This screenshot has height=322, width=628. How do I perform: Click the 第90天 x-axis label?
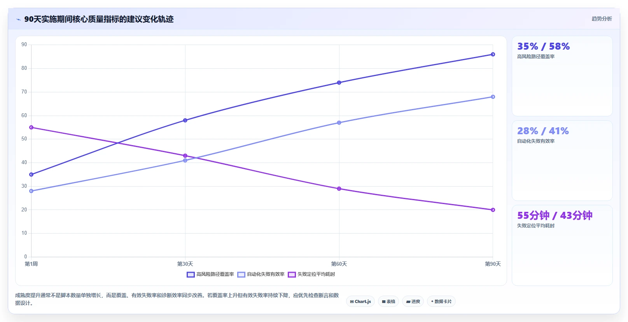tap(493, 264)
